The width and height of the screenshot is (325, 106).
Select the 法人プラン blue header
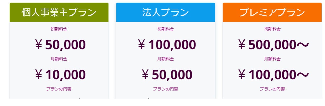(165, 12)
